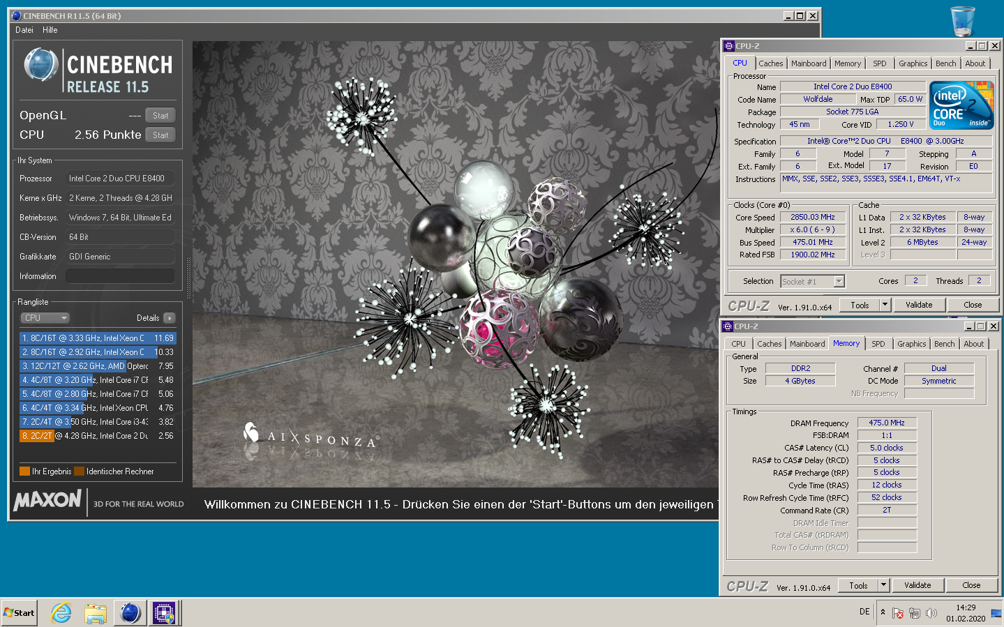Click Close button in upper CPU-Z window
Screen dimensions: 1004x627
(x=973, y=305)
